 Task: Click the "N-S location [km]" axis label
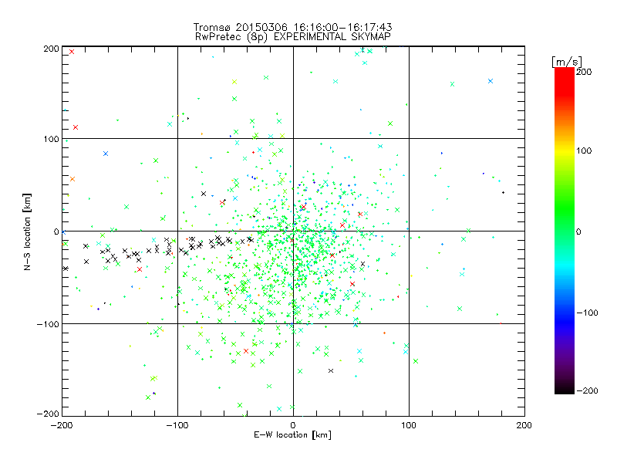tap(27, 232)
